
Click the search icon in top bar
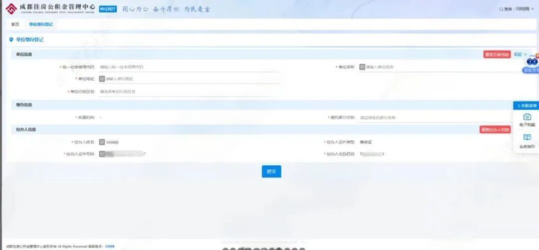point(501,9)
